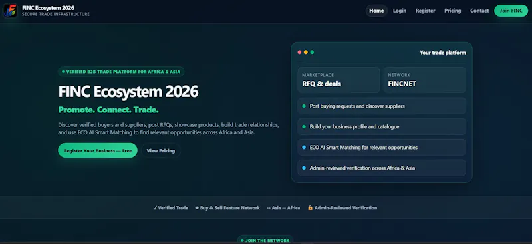The width and height of the screenshot is (532, 244).
Task: Open Pricing from the top navigation
Action: 453,11
